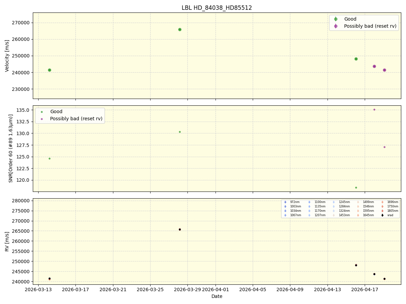Viewport: 406px width, 304px height.
Task: Select the 1696nm legend entry
Action: coord(390,202)
